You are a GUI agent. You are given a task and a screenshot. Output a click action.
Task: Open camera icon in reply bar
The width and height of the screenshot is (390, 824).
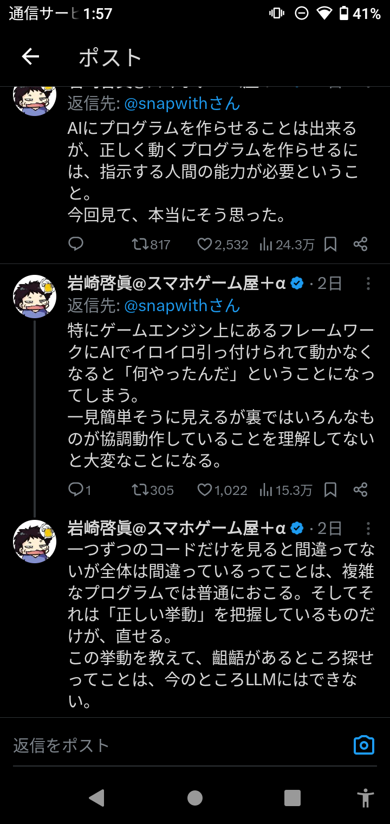point(363,745)
